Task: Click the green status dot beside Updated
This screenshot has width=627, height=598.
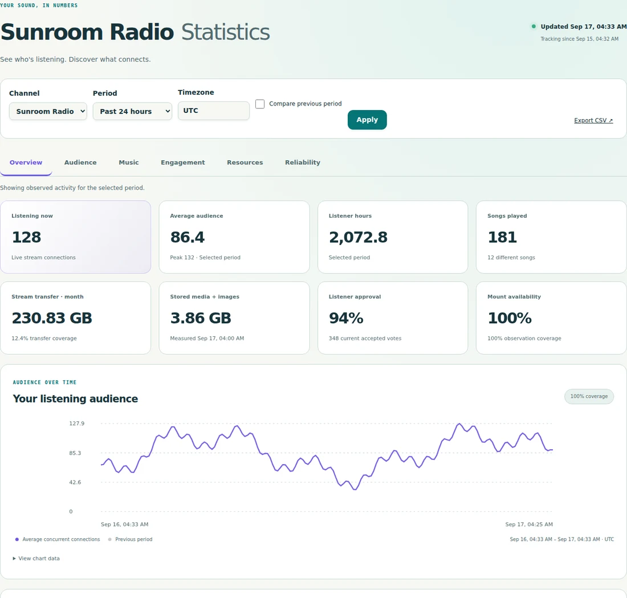Action: click(534, 26)
